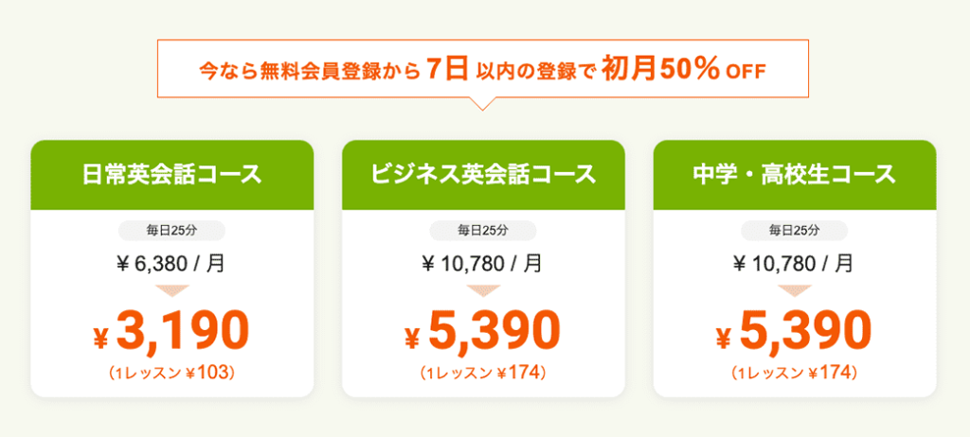Viewport: 970px width, 437px height.
Task: Click ¥5,390 price in 中学・高校生 card
Action: click(794, 331)
